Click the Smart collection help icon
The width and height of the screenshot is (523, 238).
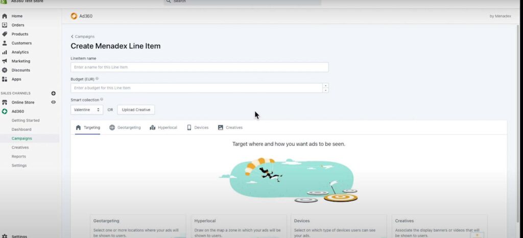102,99
